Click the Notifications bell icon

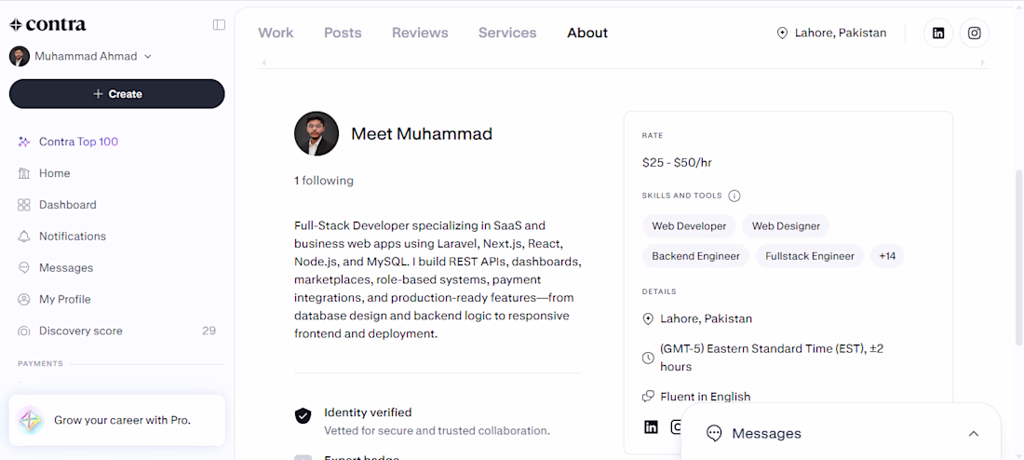tap(23, 236)
